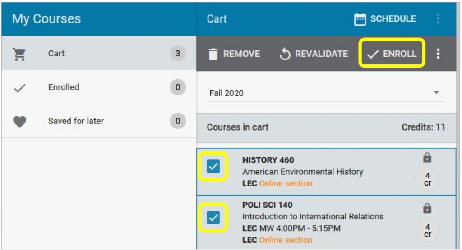This screenshot has height=250, width=462.
Task: Click the Enroll button
Action: coord(392,53)
